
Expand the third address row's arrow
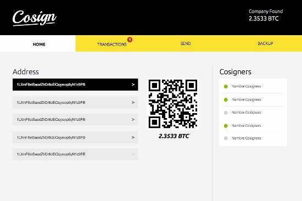point(133,120)
